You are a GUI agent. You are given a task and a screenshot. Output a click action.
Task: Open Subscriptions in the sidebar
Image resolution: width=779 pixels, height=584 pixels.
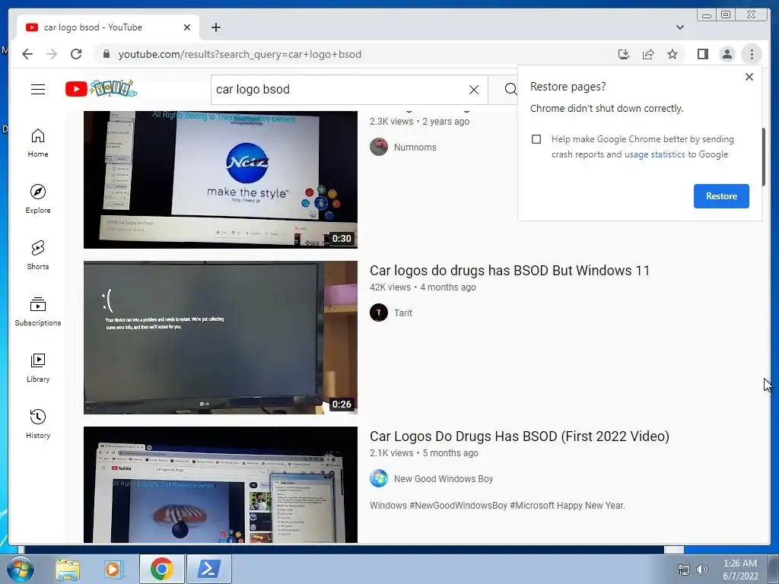tap(38, 312)
